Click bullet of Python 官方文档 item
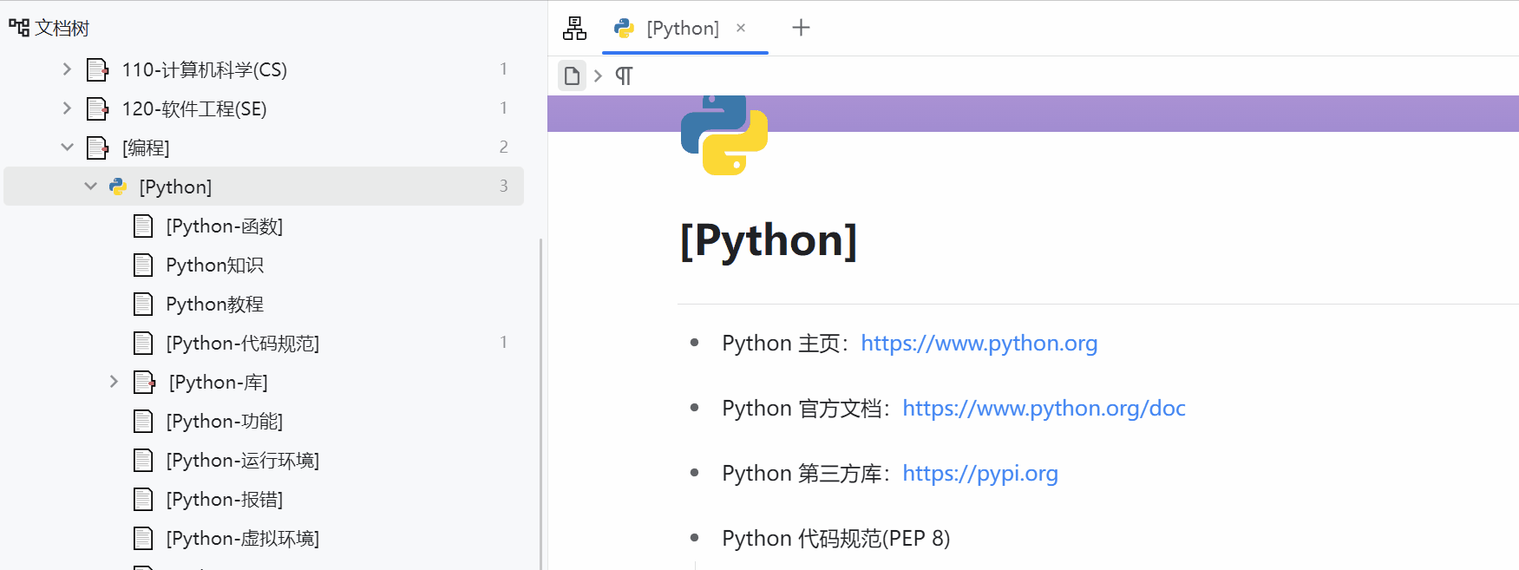 [694, 408]
